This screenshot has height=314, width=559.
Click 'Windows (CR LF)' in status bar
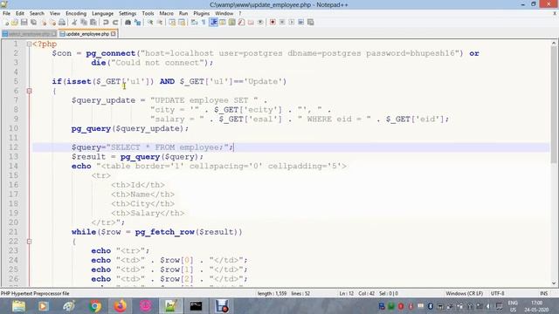coord(464,293)
